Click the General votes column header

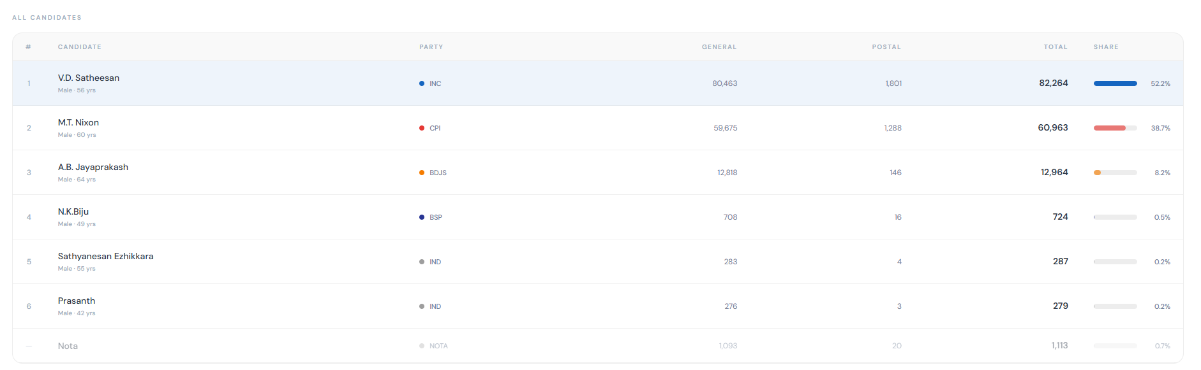point(719,47)
